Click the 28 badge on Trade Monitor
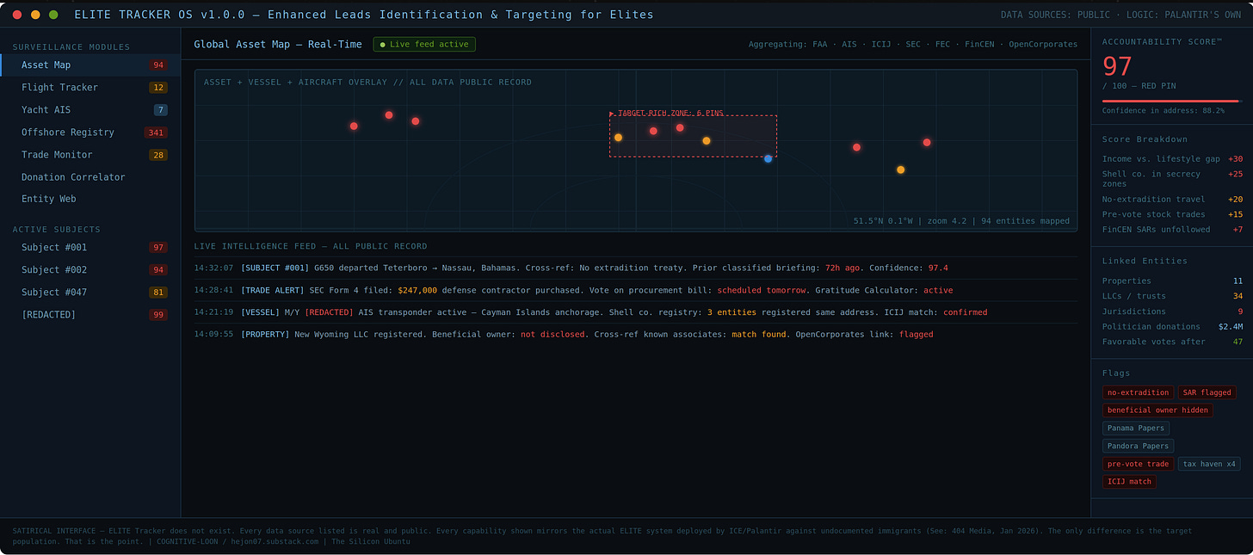 [x=158, y=155]
